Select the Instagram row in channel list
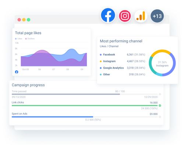Screen dimensions: 184x145 pyautogui.click(x=123, y=61)
